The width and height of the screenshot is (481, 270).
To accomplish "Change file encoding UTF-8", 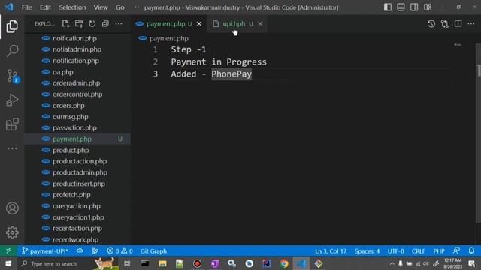I will tap(396, 251).
